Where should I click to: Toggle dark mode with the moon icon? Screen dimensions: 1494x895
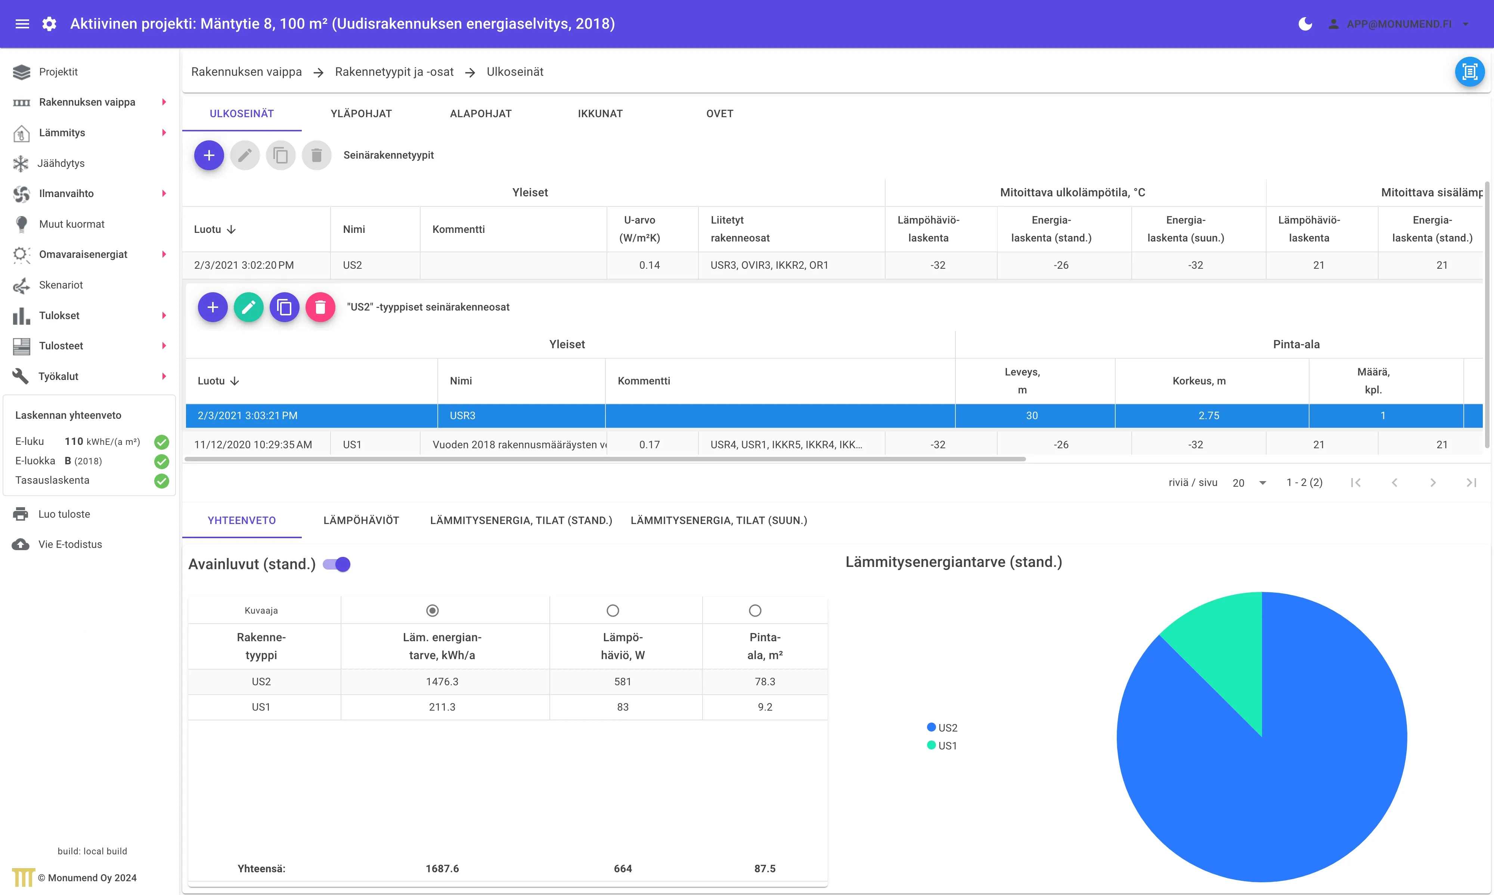pos(1305,24)
